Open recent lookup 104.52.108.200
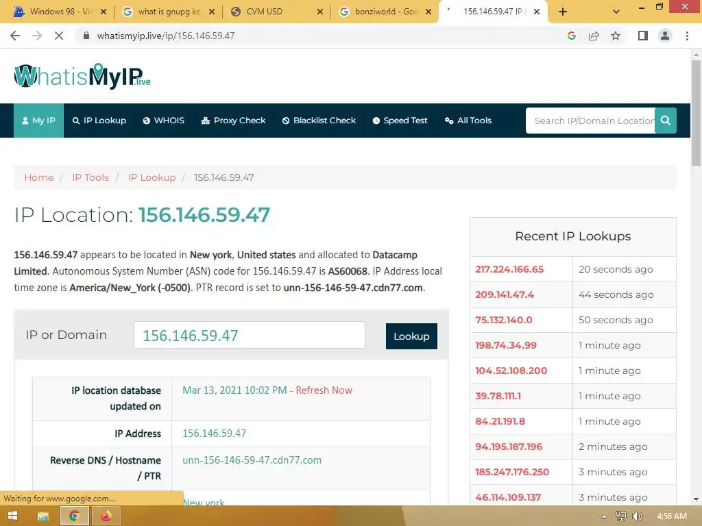This screenshot has height=526, width=702. [x=511, y=371]
